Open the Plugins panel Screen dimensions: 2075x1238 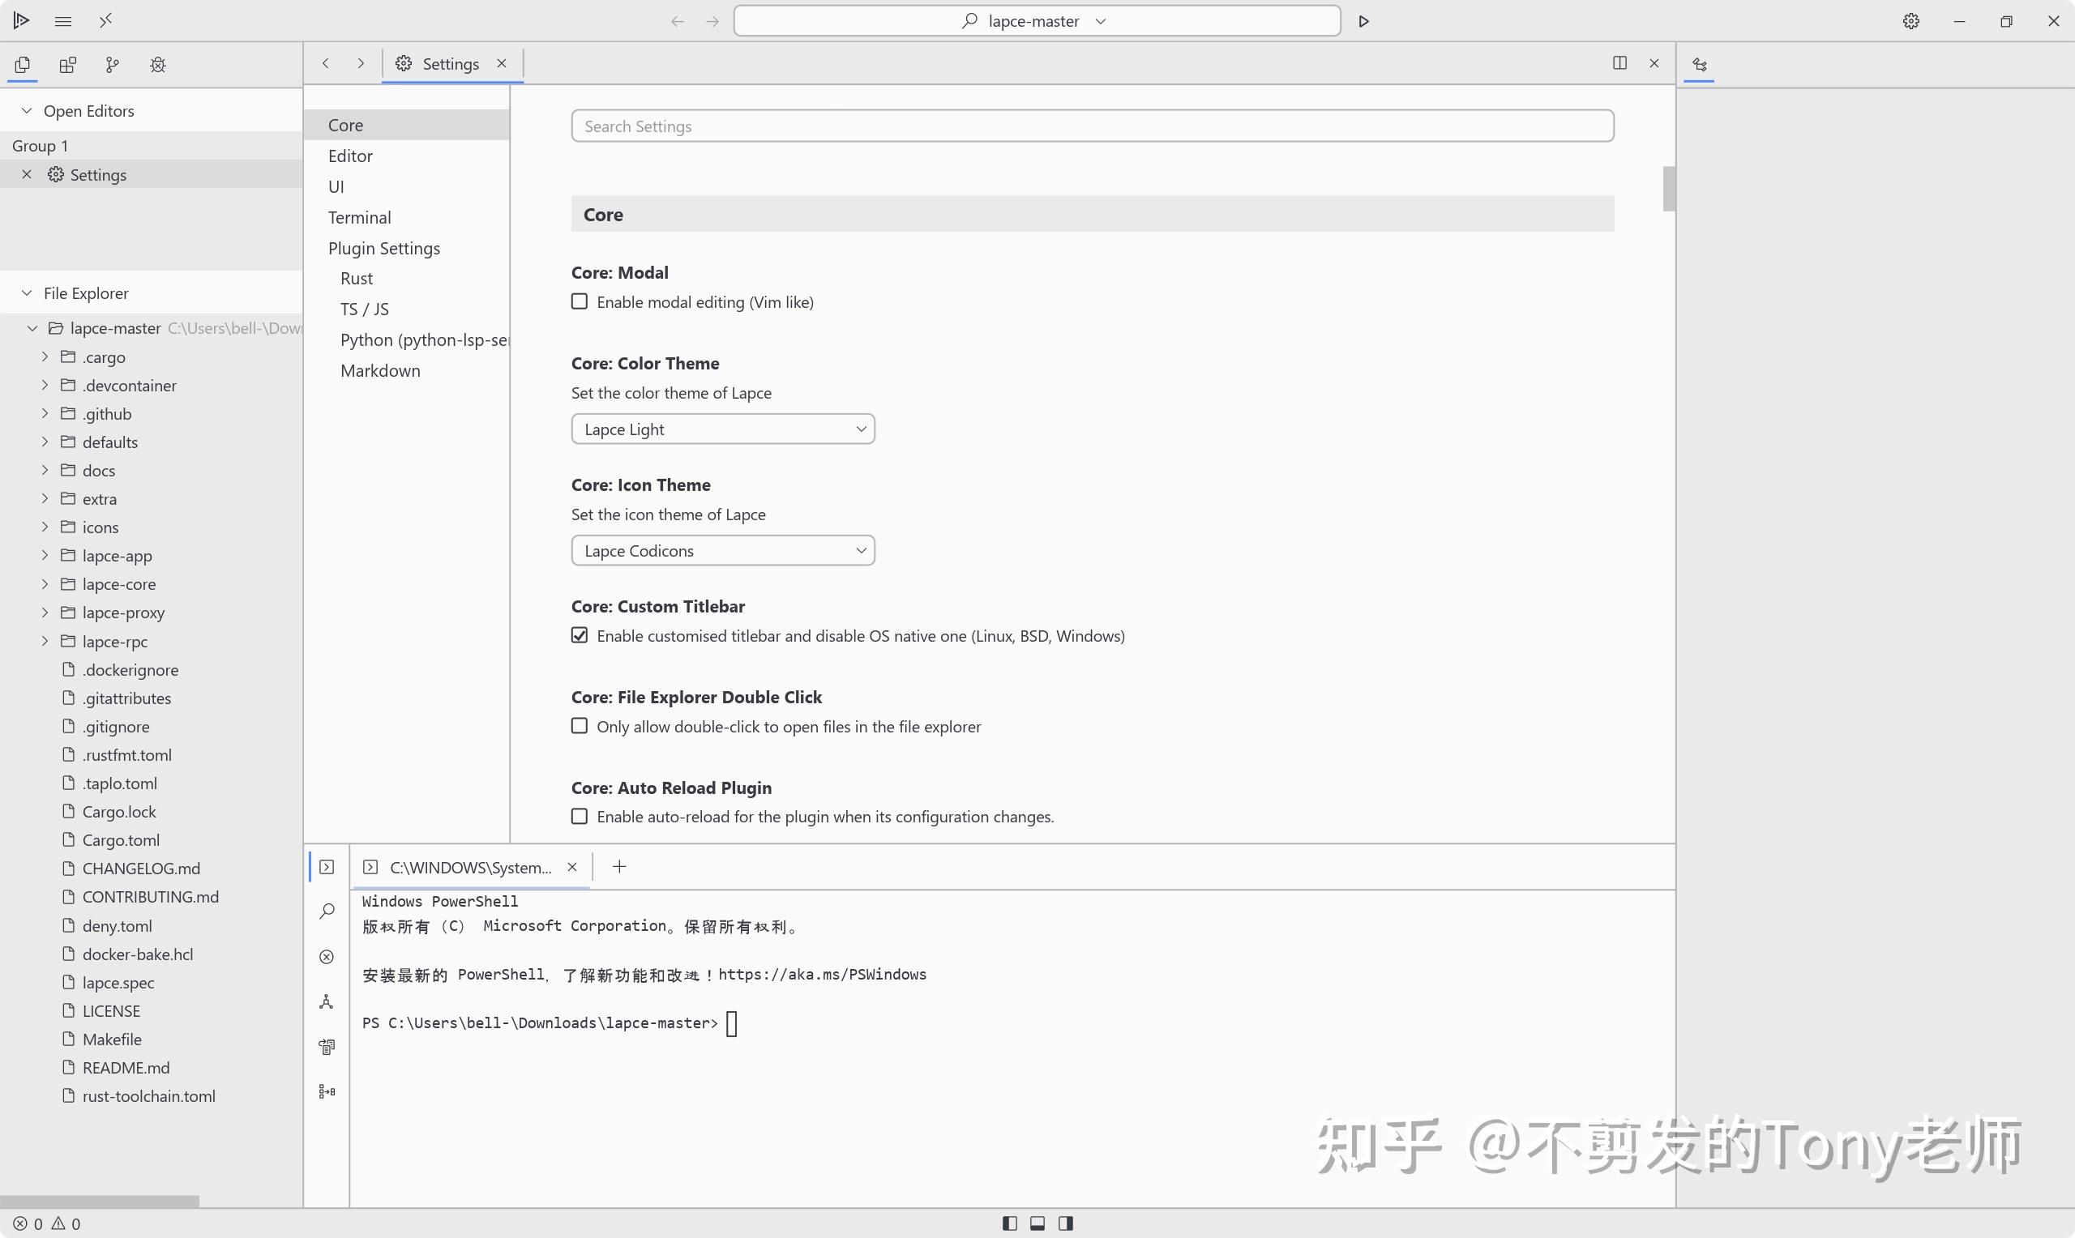(67, 64)
